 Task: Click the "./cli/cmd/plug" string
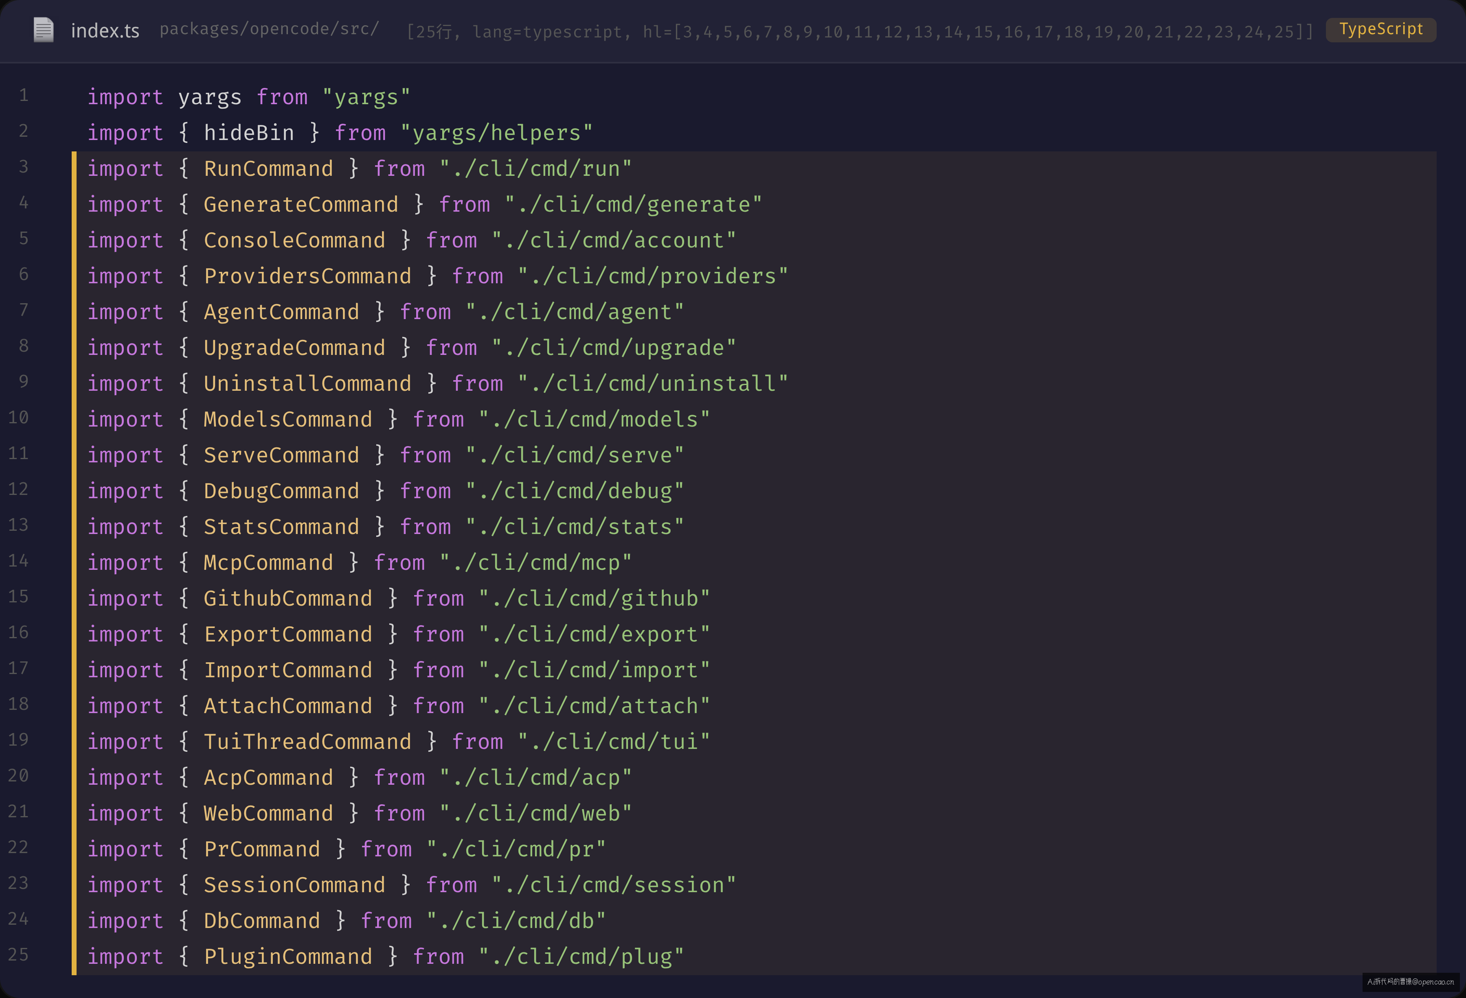click(581, 957)
